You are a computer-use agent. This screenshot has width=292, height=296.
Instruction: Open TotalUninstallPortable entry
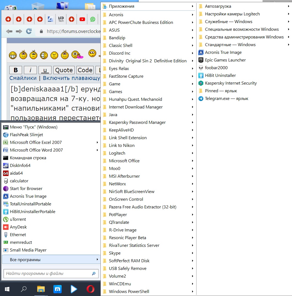point(51,204)
